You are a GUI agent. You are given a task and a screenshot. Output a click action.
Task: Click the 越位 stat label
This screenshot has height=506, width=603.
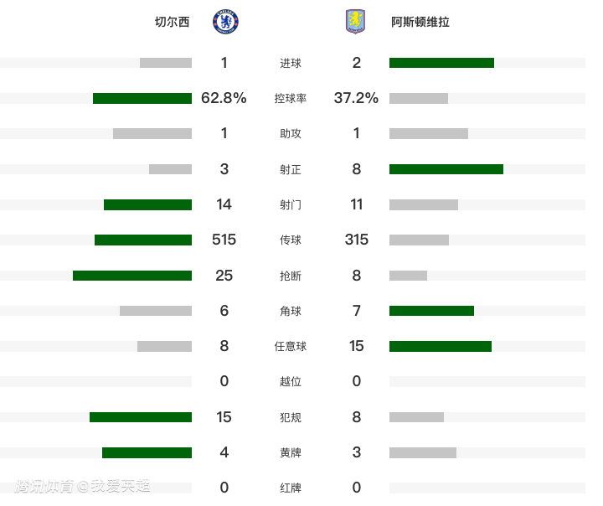tap(291, 382)
